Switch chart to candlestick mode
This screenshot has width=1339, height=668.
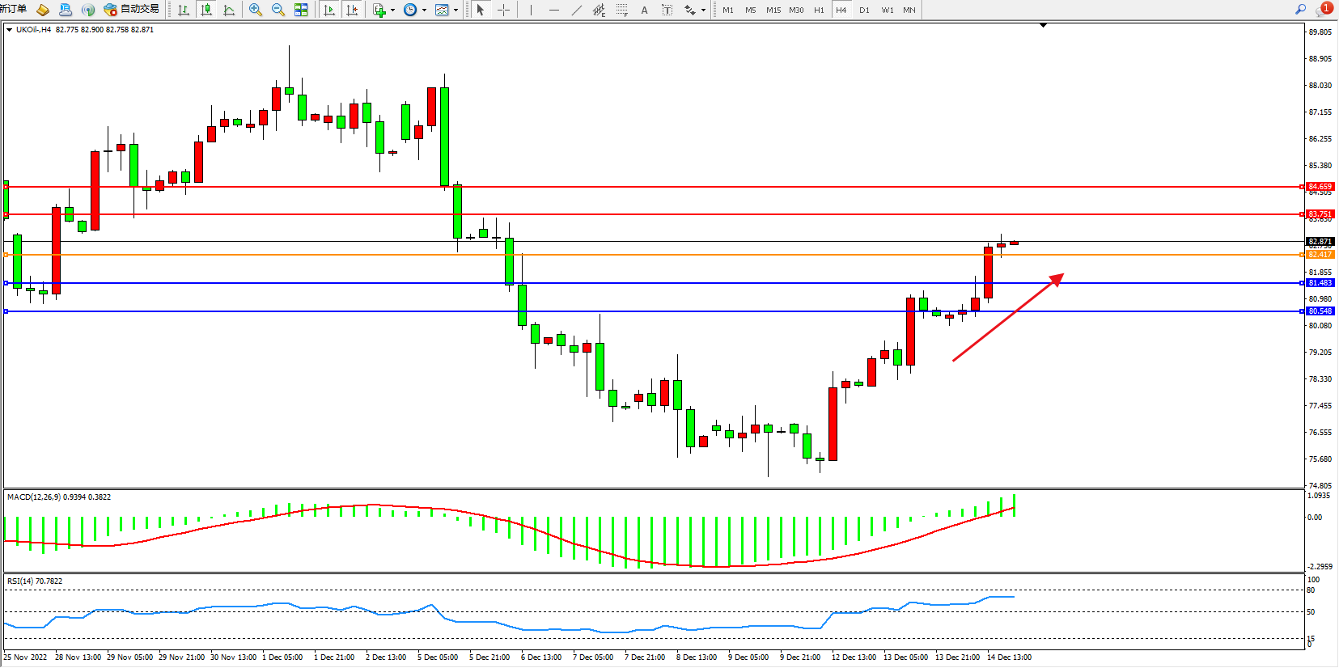point(206,10)
